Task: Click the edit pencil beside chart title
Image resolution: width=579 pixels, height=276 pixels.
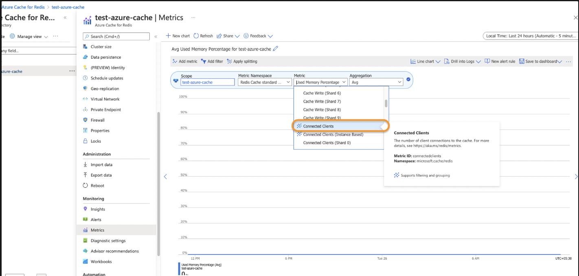Action: pyautogui.click(x=276, y=49)
